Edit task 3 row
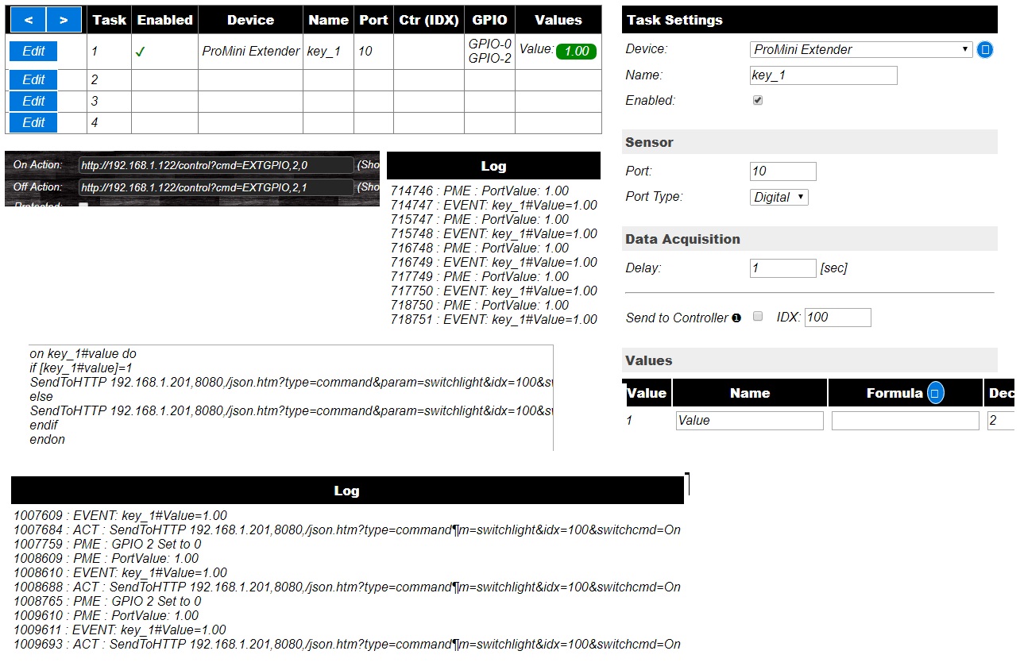 coord(33,101)
